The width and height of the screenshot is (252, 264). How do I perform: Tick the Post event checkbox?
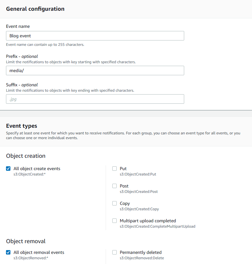(x=114, y=186)
